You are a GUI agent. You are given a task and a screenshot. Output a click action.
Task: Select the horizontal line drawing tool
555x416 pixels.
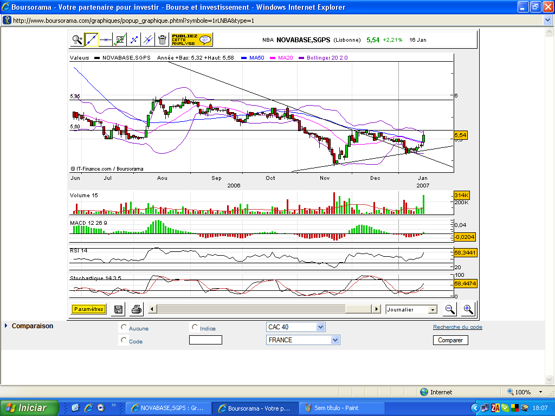coord(106,40)
